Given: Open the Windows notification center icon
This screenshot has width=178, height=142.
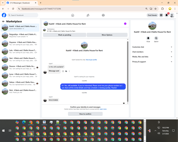Looking at the screenshot, I should 173,131.
